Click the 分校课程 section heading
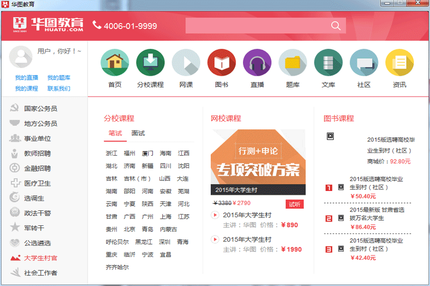The height and width of the screenshot is (286, 430). pos(119,119)
